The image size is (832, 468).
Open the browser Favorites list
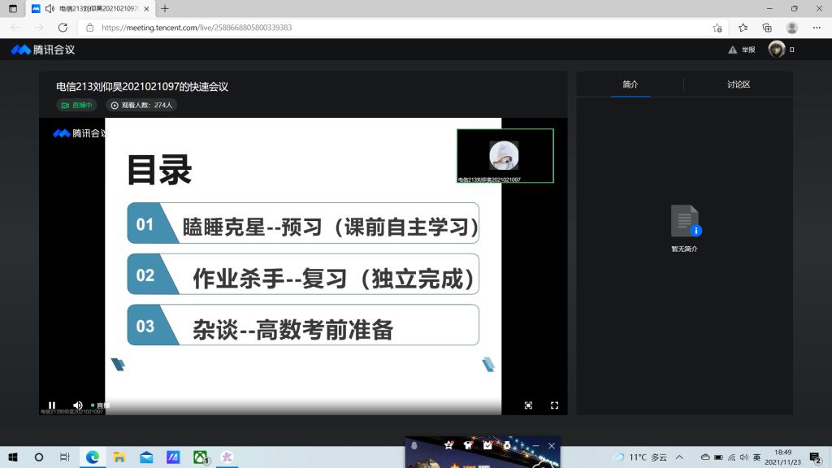click(x=743, y=28)
